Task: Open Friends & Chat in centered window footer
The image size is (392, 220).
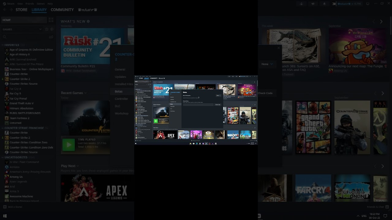Action: [253, 141]
